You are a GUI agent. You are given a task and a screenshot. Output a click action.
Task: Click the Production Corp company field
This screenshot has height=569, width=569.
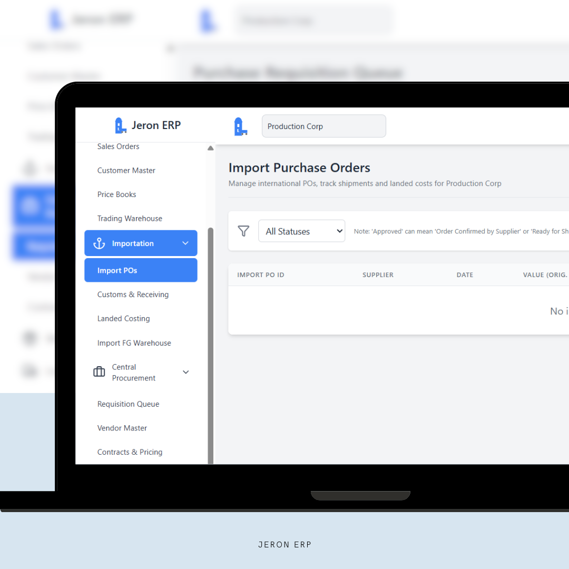[x=323, y=126]
